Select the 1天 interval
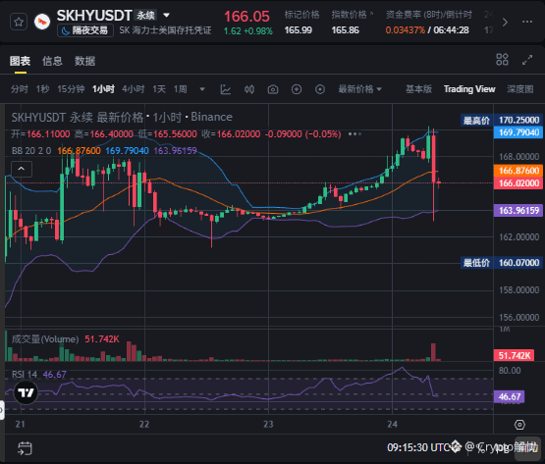The height and width of the screenshot is (464, 545). click(159, 89)
